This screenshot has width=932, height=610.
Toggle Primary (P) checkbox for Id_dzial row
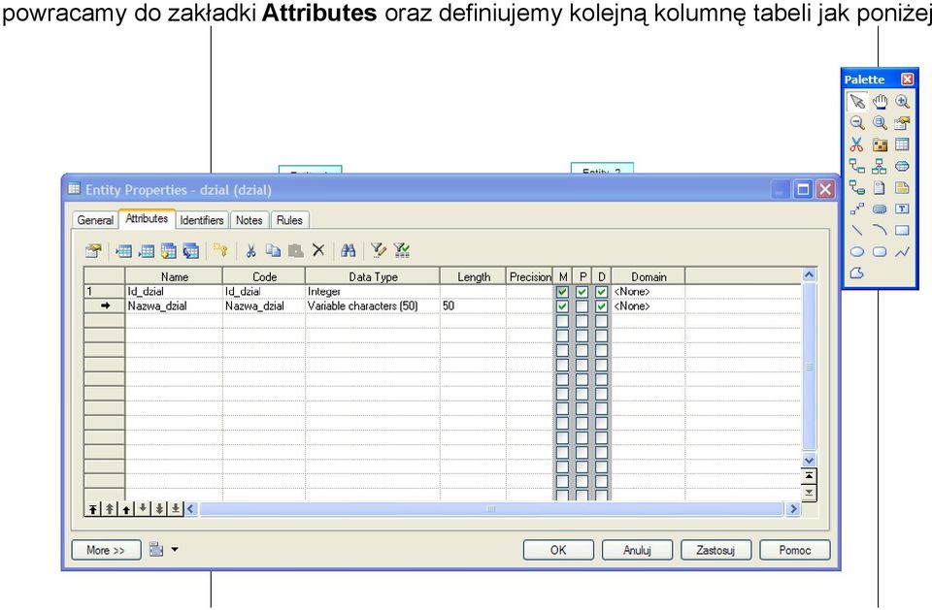pos(582,292)
